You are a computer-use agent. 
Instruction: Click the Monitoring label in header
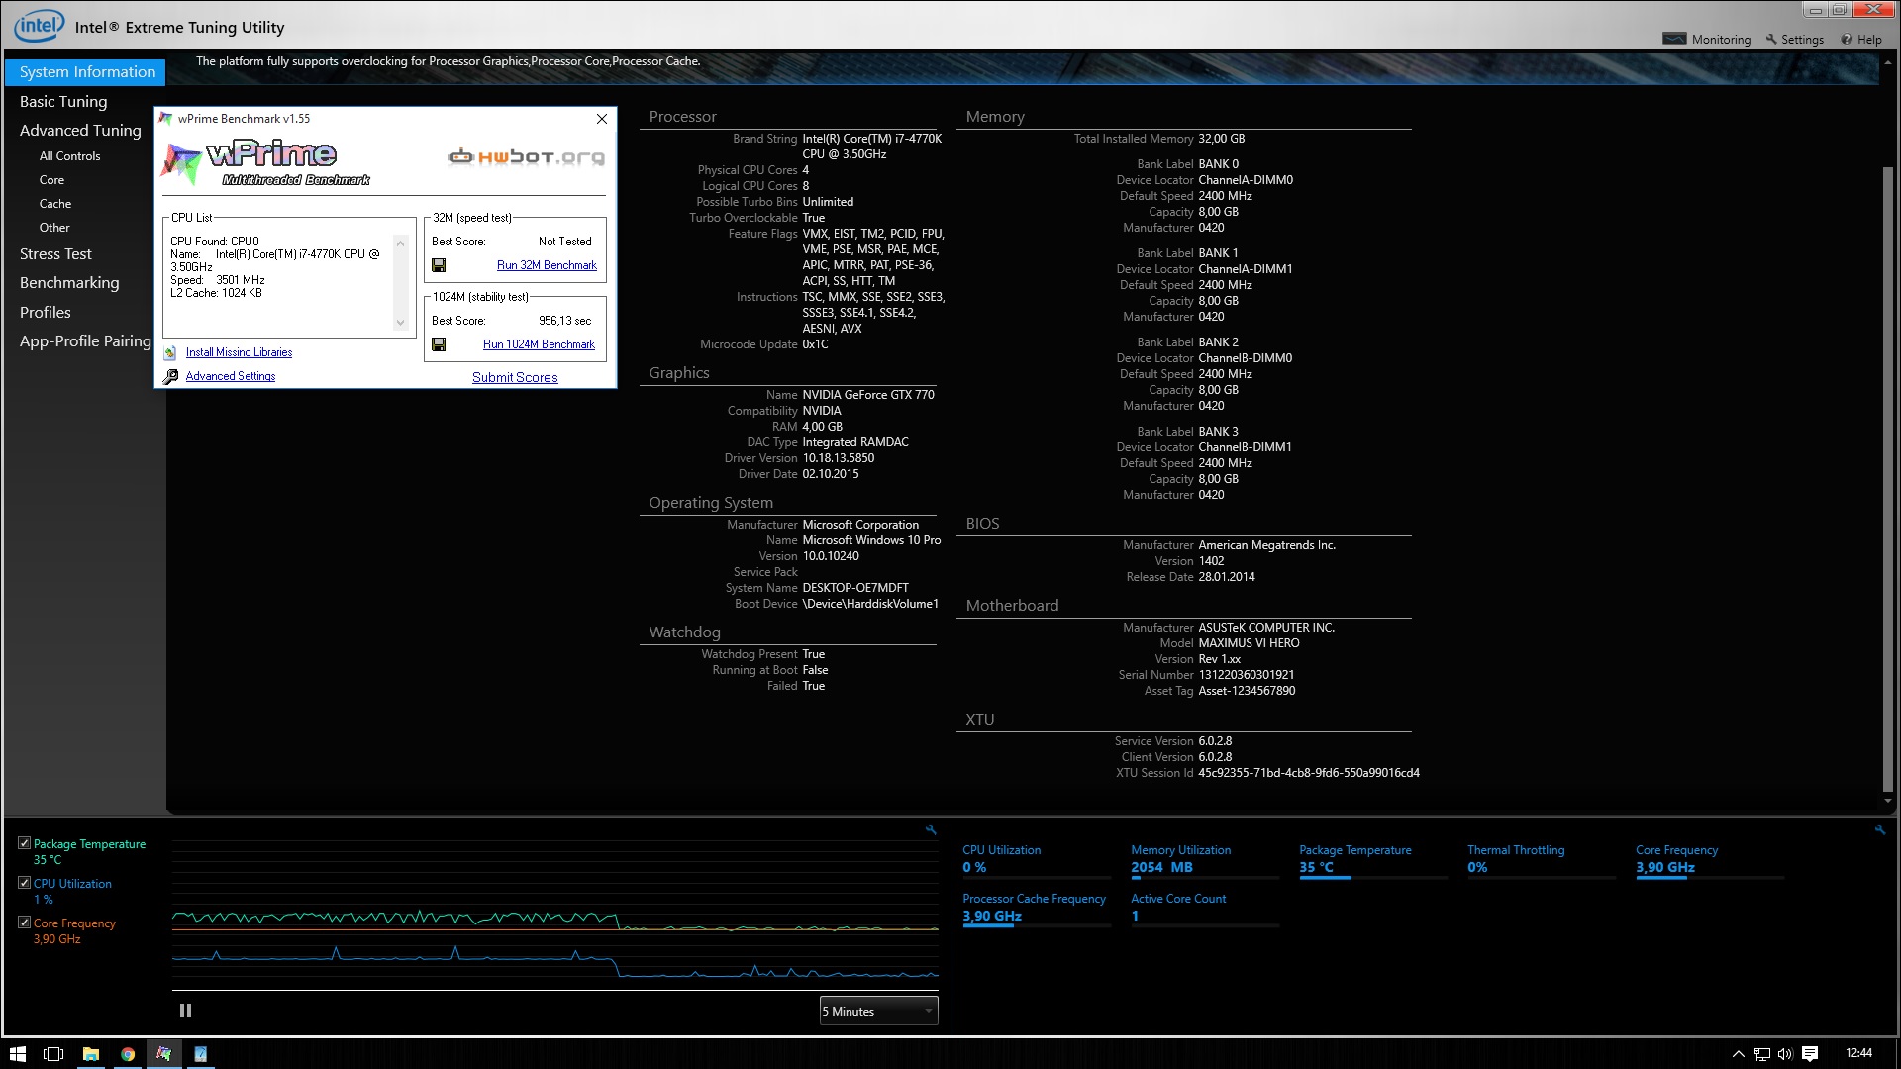click(x=1721, y=40)
